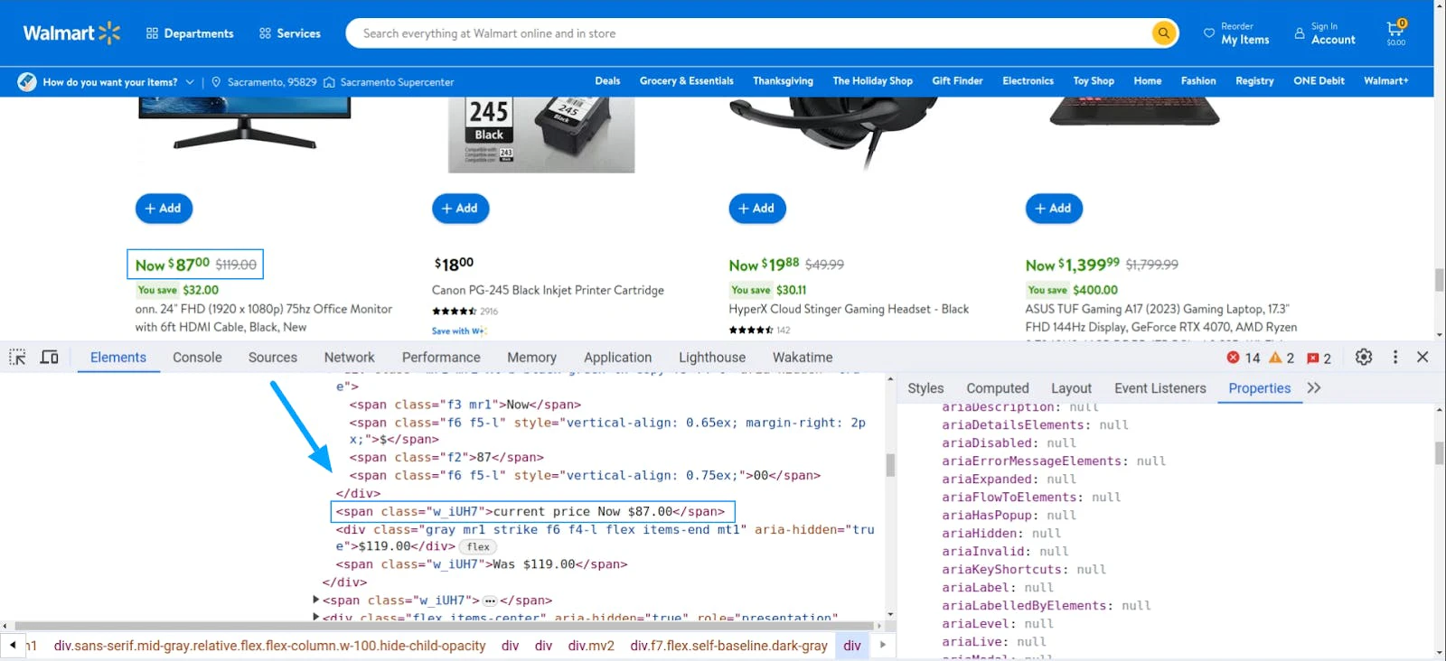Add the HyperX headset to cart
Screen dimensions: 1446x661
(x=757, y=209)
